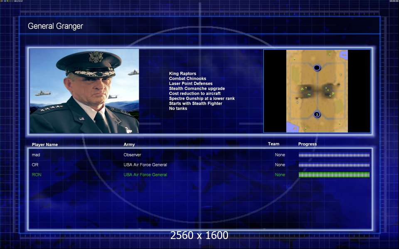Select the top start position marker on map

(317, 68)
